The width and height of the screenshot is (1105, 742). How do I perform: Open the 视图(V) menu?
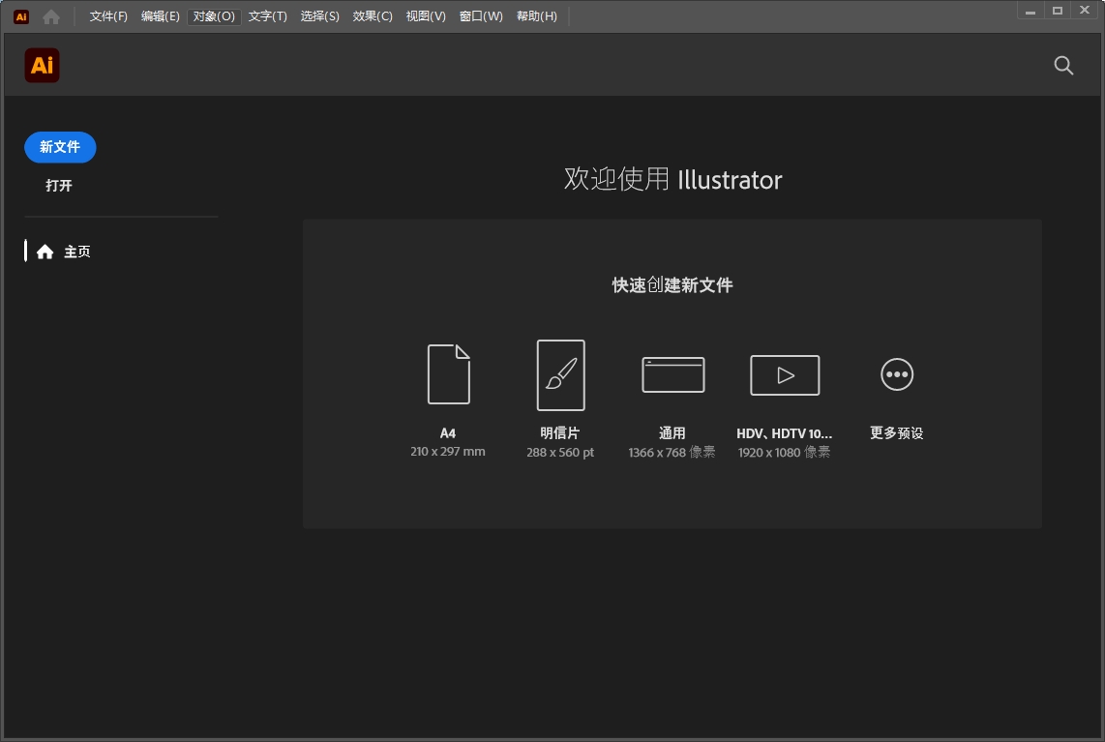(426, 15)
